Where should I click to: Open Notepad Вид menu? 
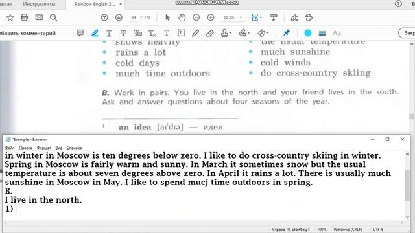click(59, 148)
